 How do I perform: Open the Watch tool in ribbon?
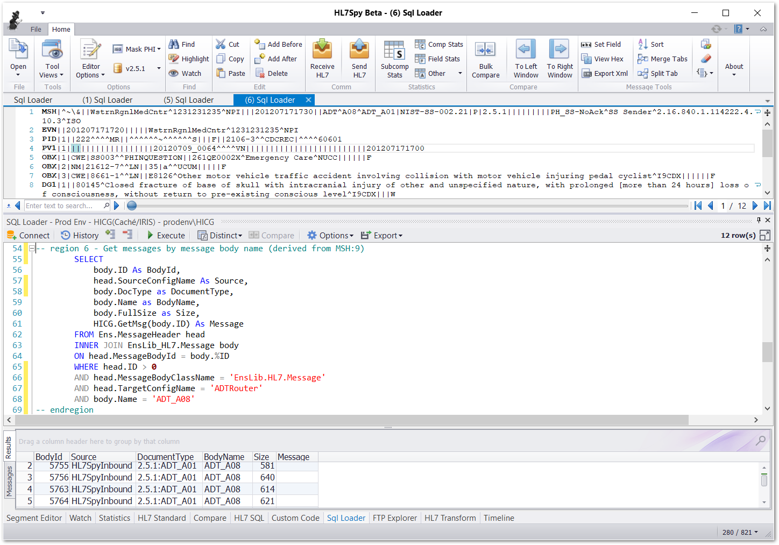185,73
